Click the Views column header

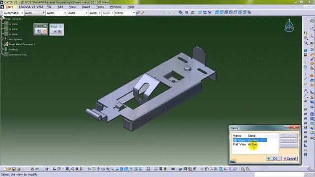(x=237, y=136)
